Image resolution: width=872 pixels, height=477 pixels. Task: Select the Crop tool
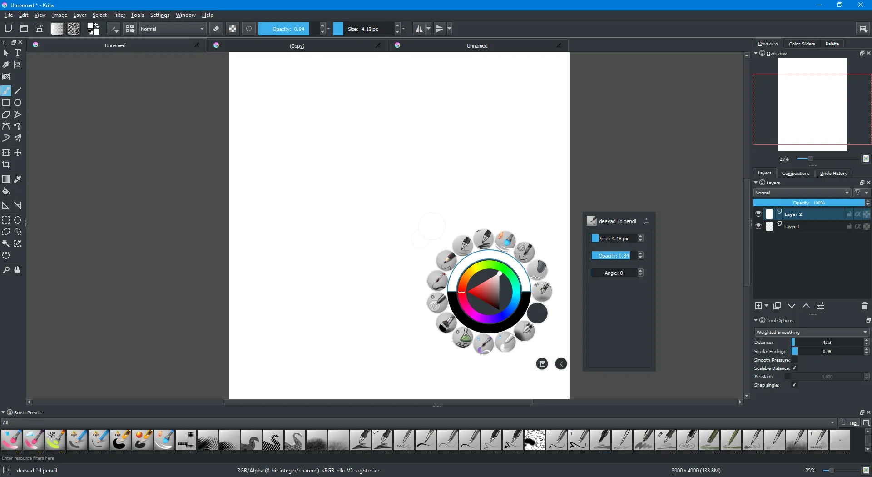click(6, 164)
